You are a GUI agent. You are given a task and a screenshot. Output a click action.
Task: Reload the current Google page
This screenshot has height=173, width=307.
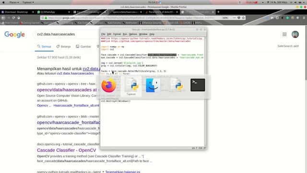(x=13, y=18)
